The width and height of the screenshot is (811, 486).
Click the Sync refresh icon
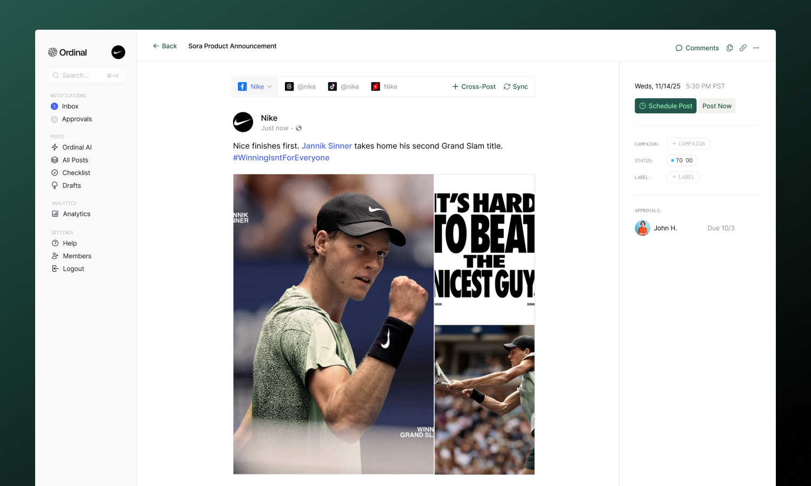click(x=507, y=86)
